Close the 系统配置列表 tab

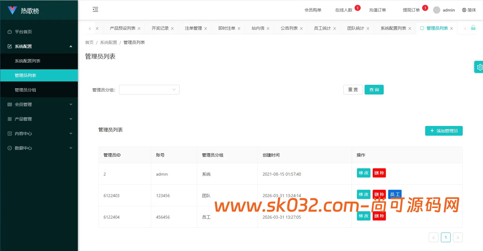tap(410, 28)
